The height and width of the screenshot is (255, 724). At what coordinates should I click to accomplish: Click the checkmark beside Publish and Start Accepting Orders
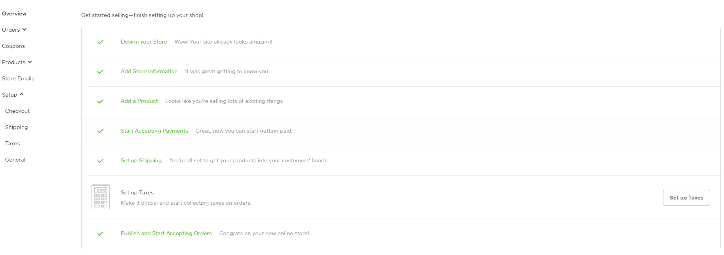[100, 234]
